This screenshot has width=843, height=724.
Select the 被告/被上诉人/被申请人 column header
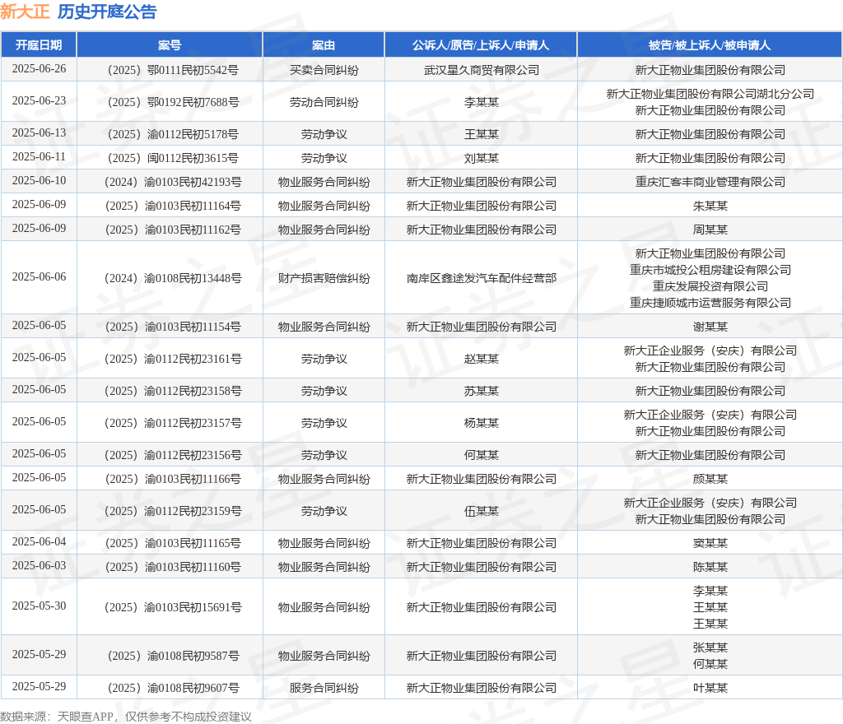(x=710, y=45)
